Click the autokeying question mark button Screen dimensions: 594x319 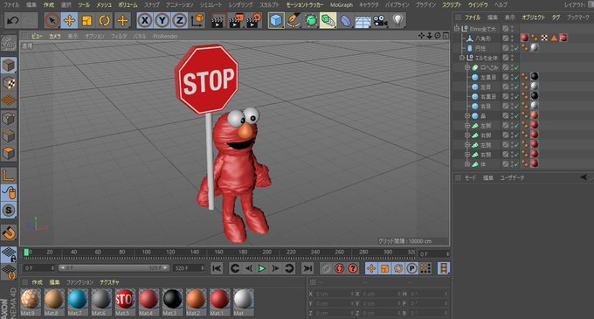click(353, 268)
